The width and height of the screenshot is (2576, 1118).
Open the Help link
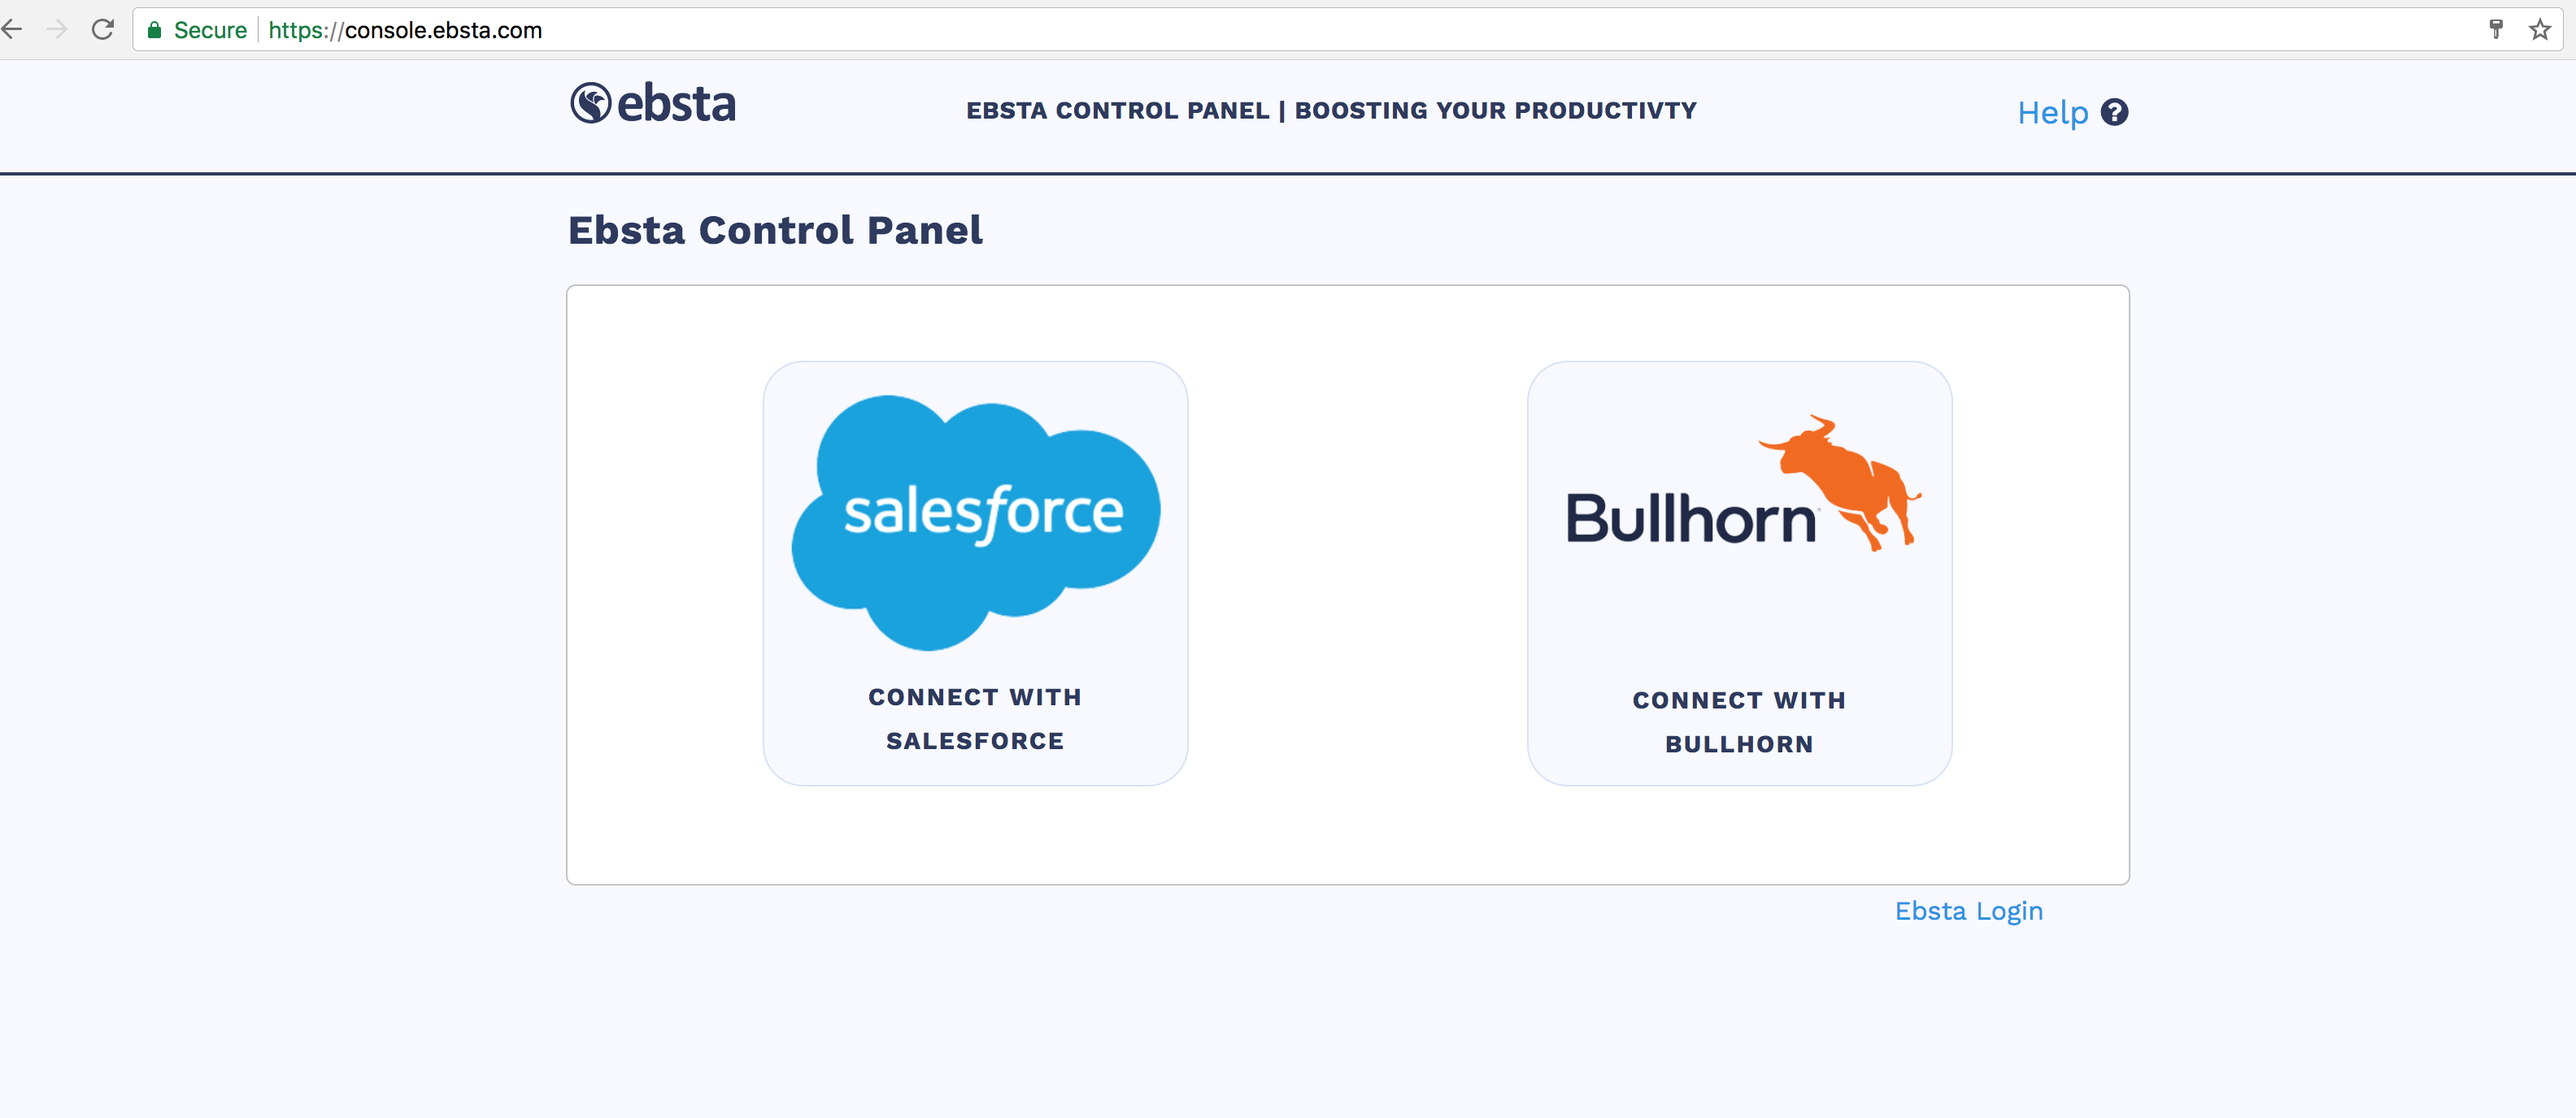pyautogui.click(x=2052, y=113)
